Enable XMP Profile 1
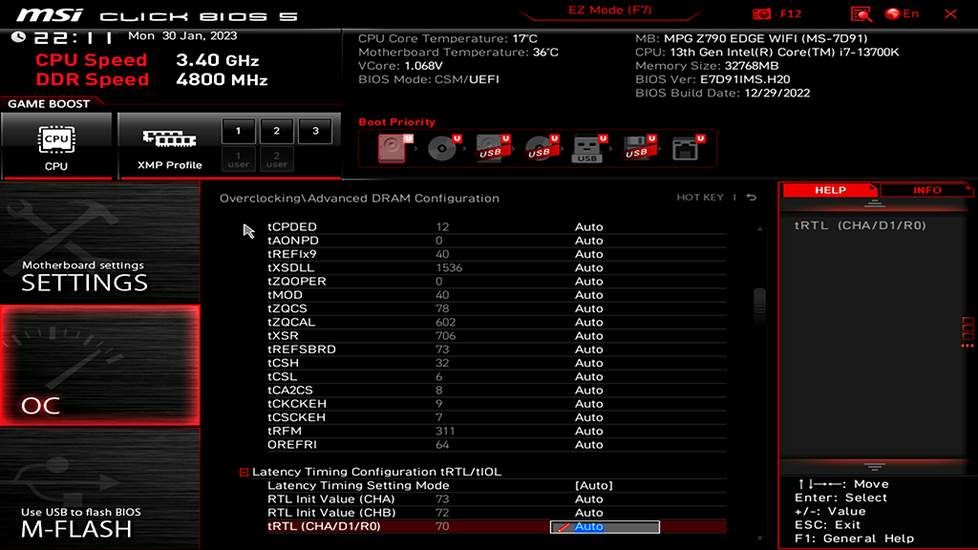 point(238,131)
